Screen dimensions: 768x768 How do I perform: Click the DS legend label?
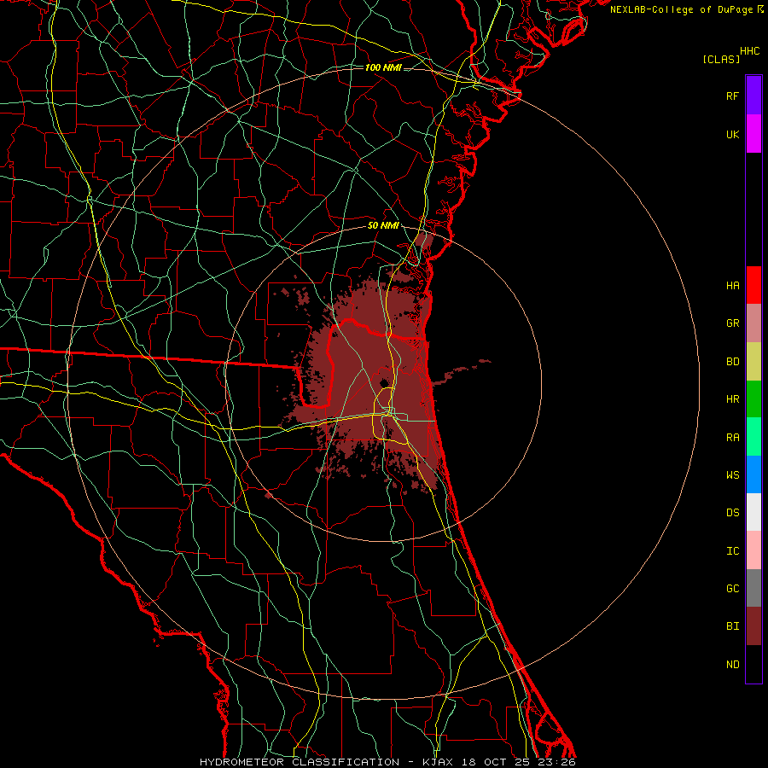tap(732, 512)
